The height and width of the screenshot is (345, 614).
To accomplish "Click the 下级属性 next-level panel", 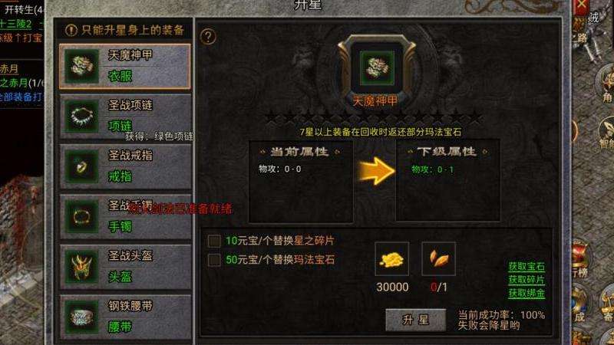I will [x=447, y=182].
